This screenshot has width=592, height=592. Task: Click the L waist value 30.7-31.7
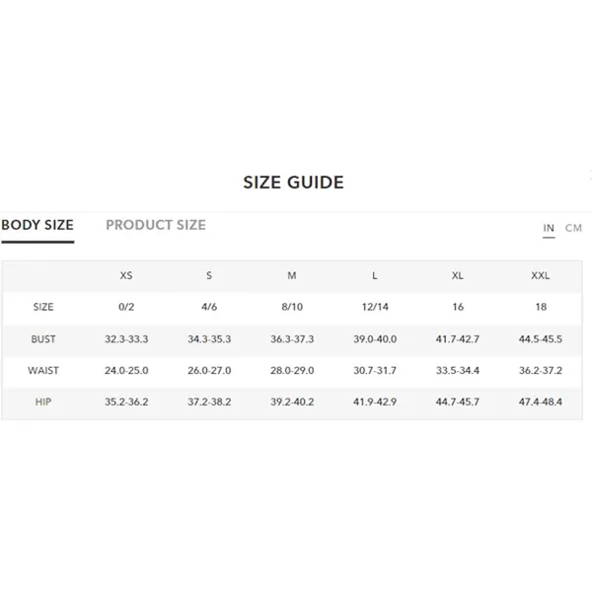[x=375, y=370]
